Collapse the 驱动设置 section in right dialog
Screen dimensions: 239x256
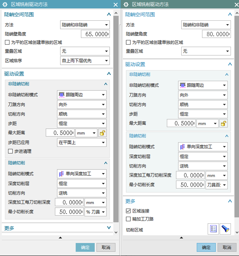230,64
